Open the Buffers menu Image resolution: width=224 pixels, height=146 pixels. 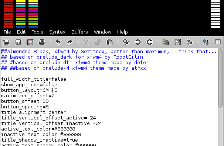(79, 32)
